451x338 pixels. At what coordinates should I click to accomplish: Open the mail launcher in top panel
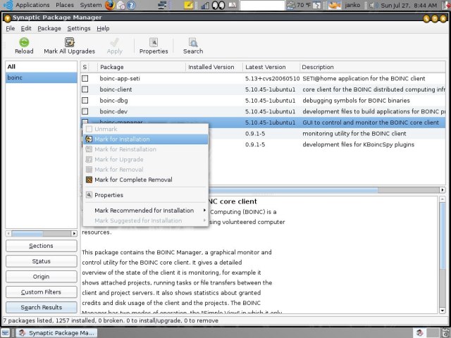click(x=121, y=5)
